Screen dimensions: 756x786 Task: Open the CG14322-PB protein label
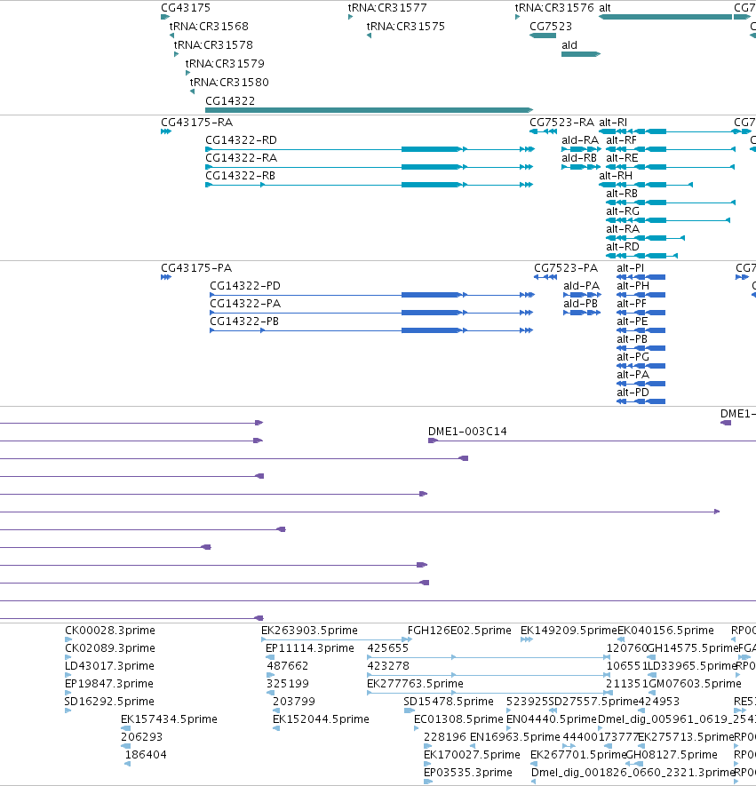[244, 322]
